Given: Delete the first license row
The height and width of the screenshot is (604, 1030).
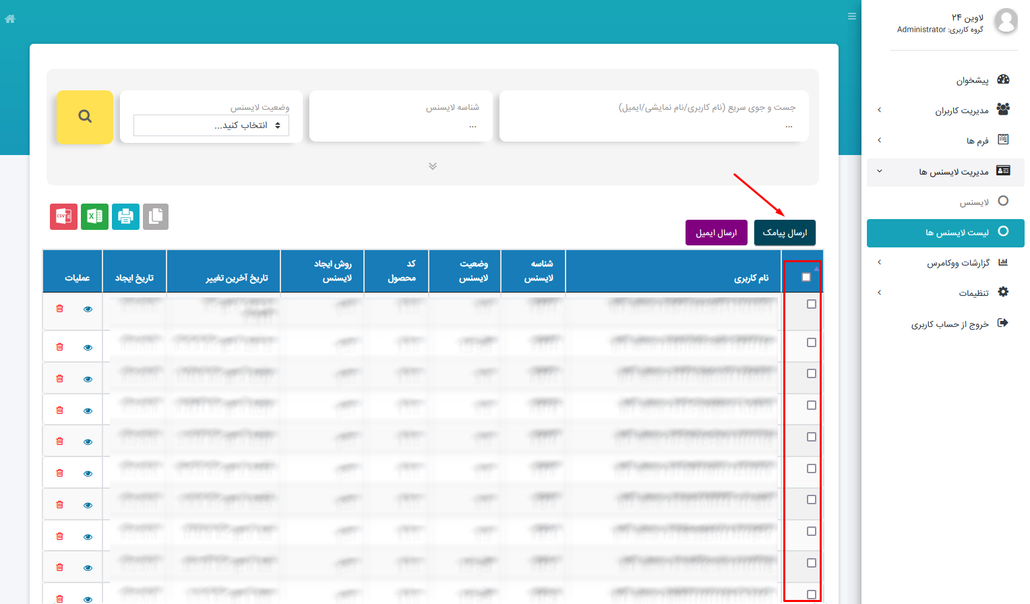Looking at the screenshot, I should (x=60, y=309).
